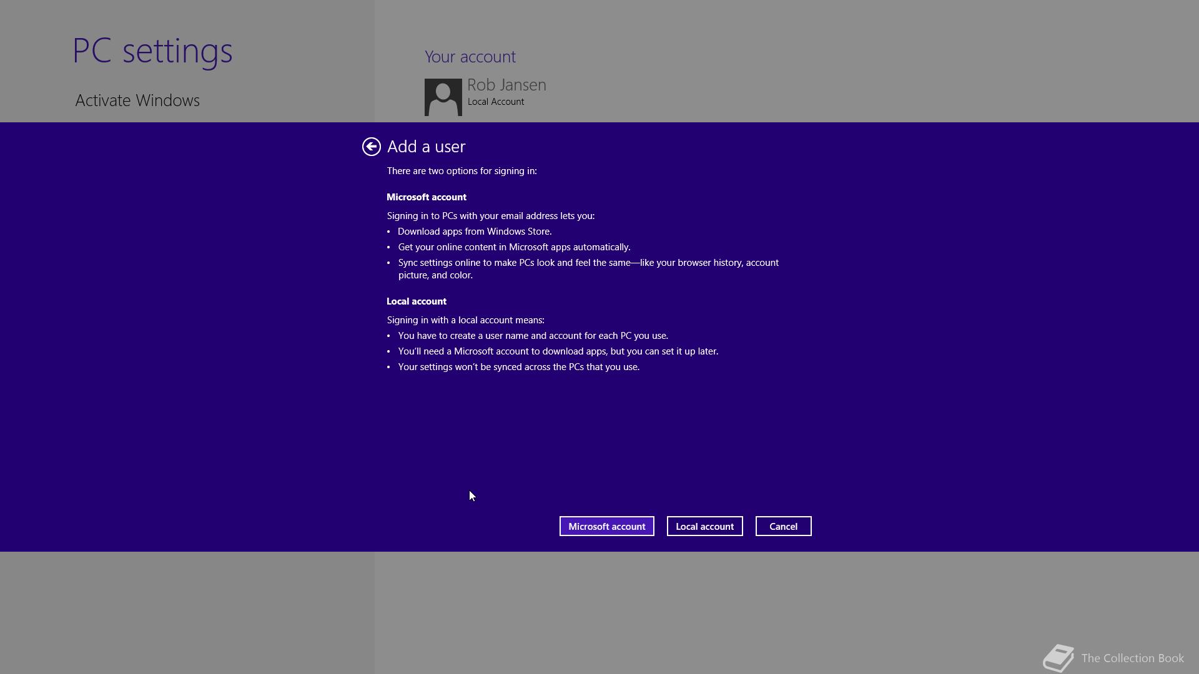The height and width of the screenshot is (674, 1199).
Task: Click the 'Microsoft account' bold heading
Action: 427,197
